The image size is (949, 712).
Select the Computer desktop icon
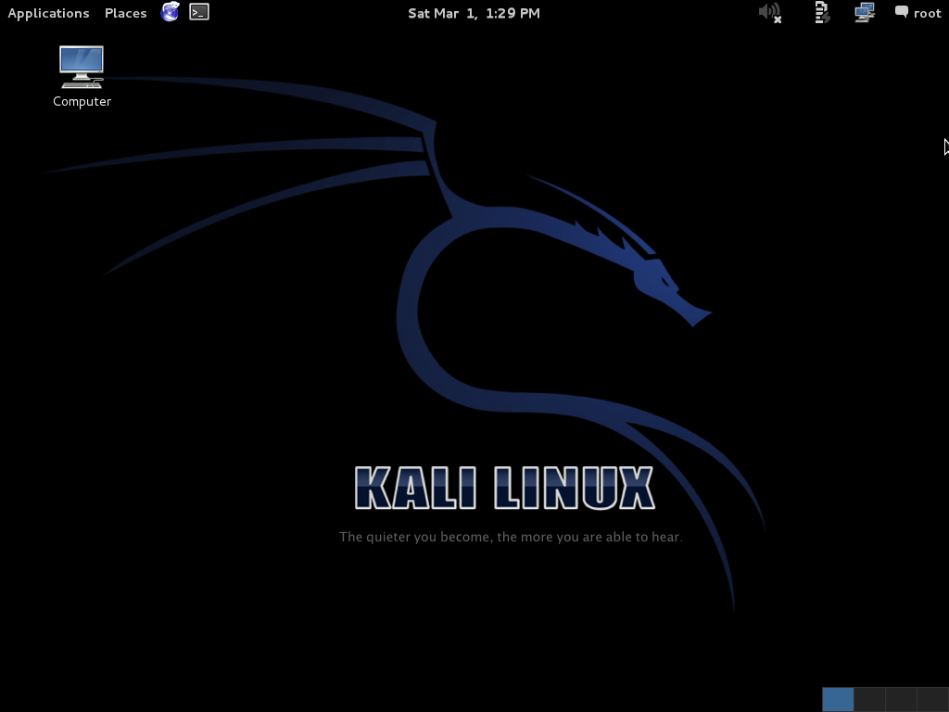point(82,77)
